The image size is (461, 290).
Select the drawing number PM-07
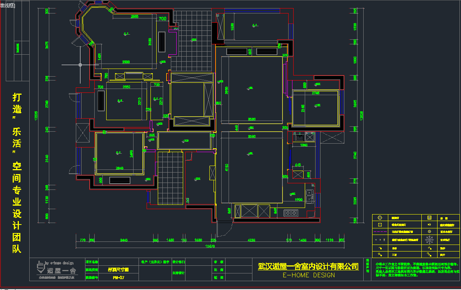click(119, 277)
